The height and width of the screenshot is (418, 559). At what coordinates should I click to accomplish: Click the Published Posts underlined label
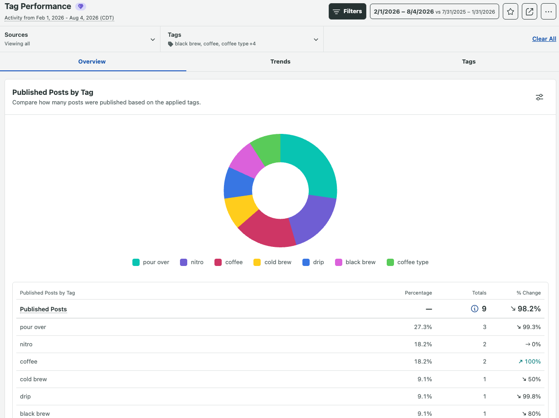pos(44,309)
